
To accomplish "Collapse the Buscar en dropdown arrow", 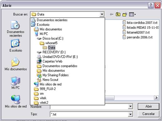I will (102, 14).
